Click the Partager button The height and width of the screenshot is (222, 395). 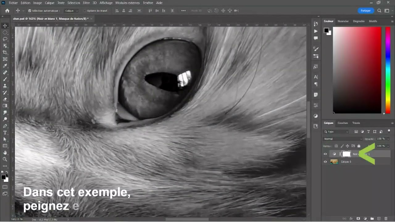(366, 10)
